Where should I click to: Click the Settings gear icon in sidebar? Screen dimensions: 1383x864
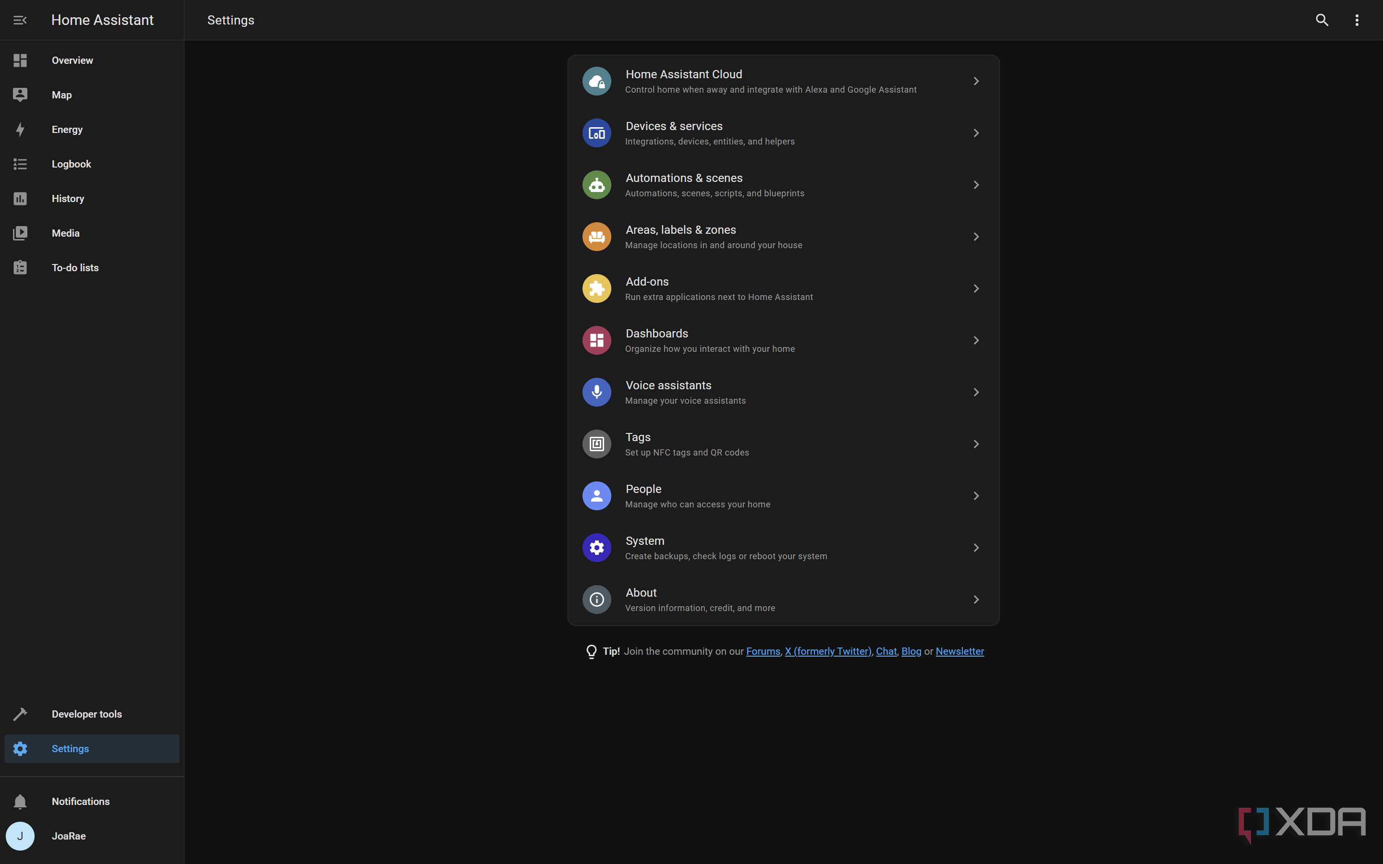20,749
